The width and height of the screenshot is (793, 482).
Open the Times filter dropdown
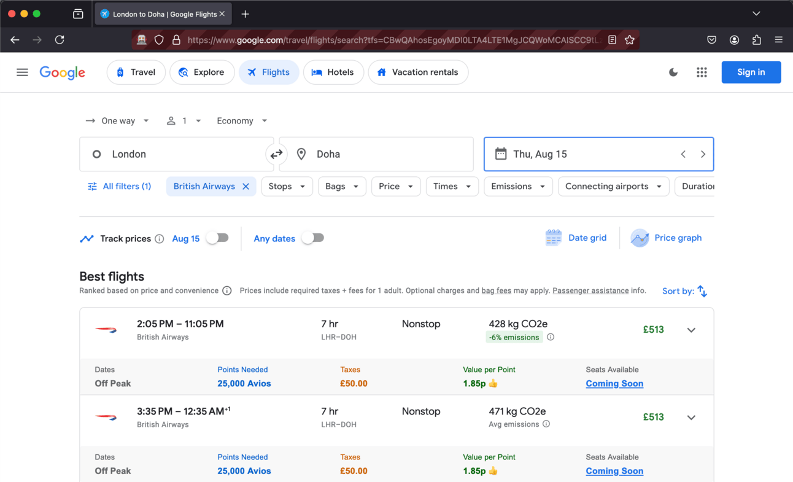[x=452, y=187]
